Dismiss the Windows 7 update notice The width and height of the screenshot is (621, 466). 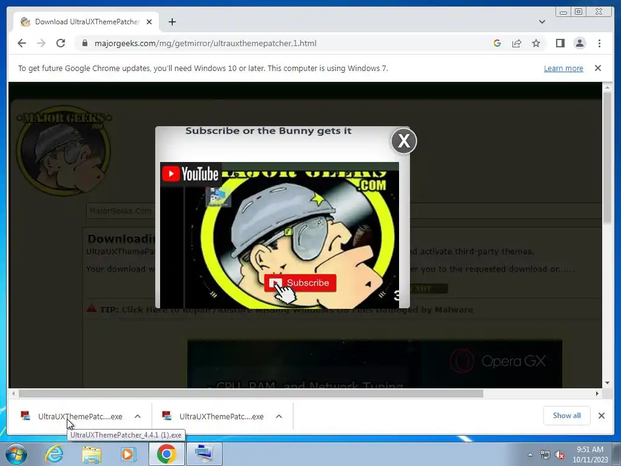coord(597,68)
